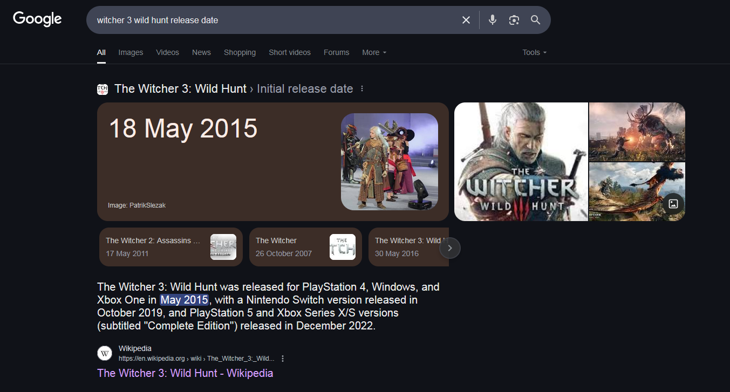Open the griffin fight screenshot thumbnail
The height and width of the screenshot is (392, 730).
(637, 192)
